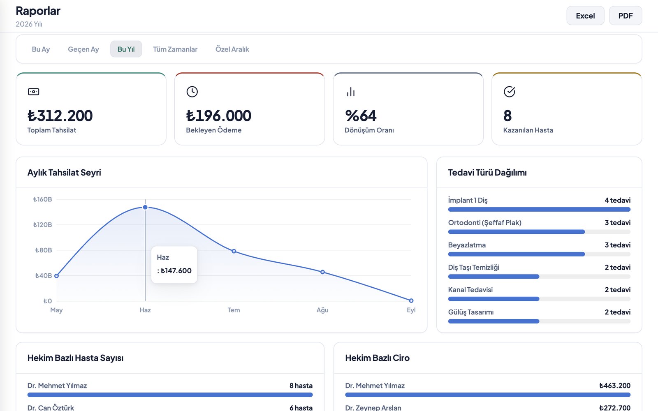The width and height of the screenshot is (658, 411).
Task: Click the İmplant 1 Diş progress bar
Action: coord(539,210)
